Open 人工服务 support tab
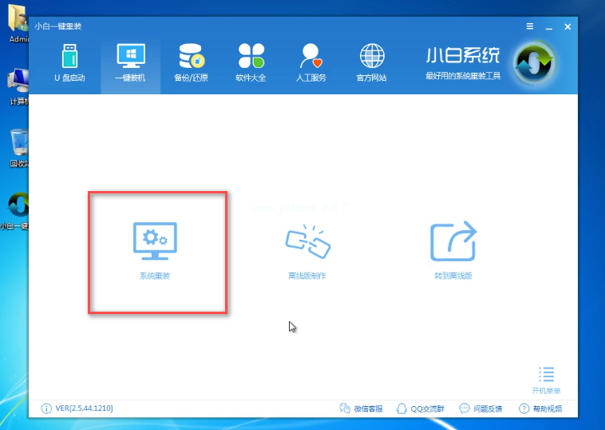Screen dimensions: 605x430 click(311, 64)
